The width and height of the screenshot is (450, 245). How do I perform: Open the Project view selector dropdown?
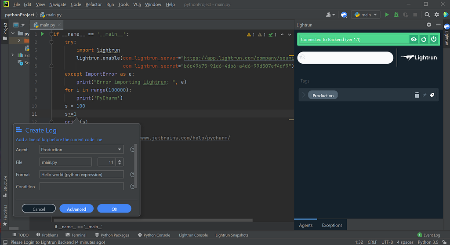(18, 25)
